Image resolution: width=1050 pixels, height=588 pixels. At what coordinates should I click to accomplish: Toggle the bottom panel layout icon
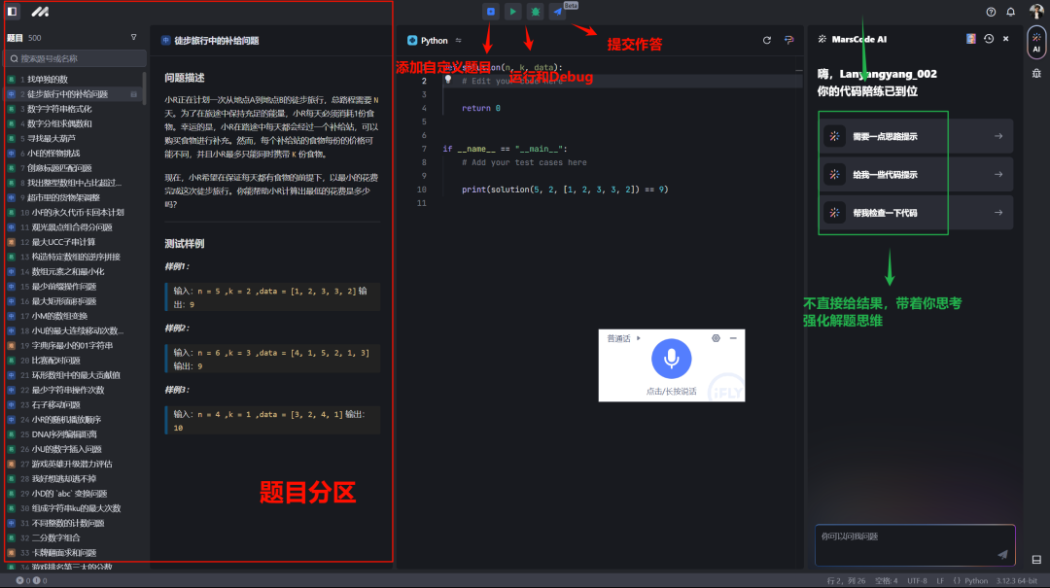tap(1036, 560)
